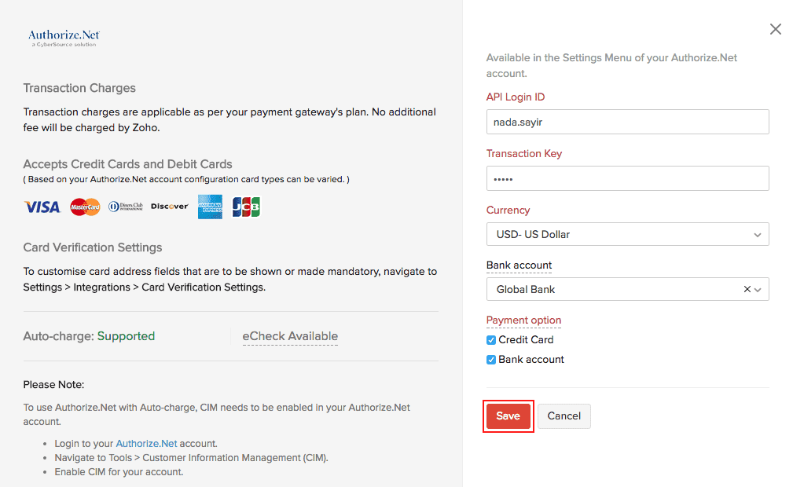Click the JCB card icon
Screen dimensions: 793x487
point(246,207)
